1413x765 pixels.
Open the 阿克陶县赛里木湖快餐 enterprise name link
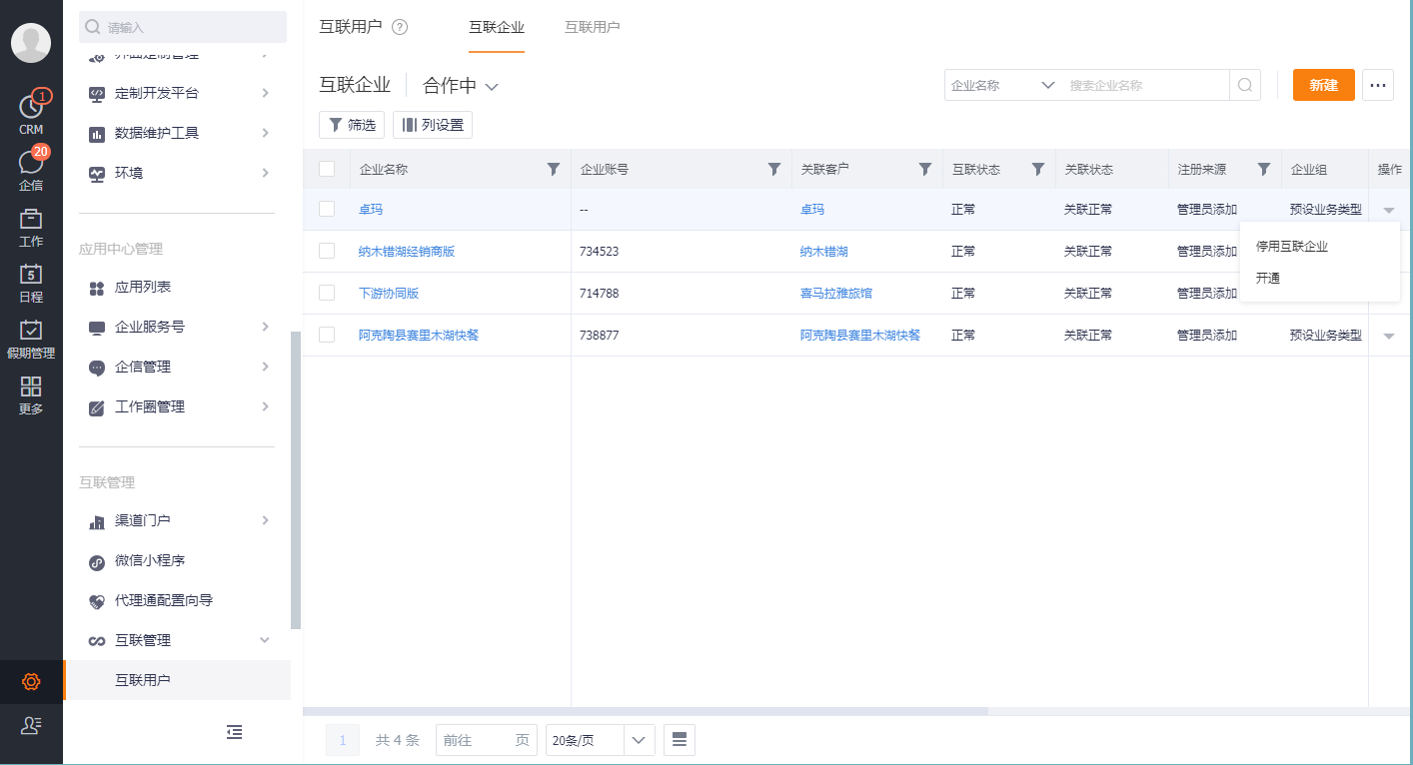coord(419,336)
